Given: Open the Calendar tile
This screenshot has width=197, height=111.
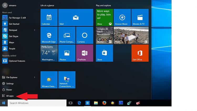Looking at the screenshot, I should [x=49, y=17].
